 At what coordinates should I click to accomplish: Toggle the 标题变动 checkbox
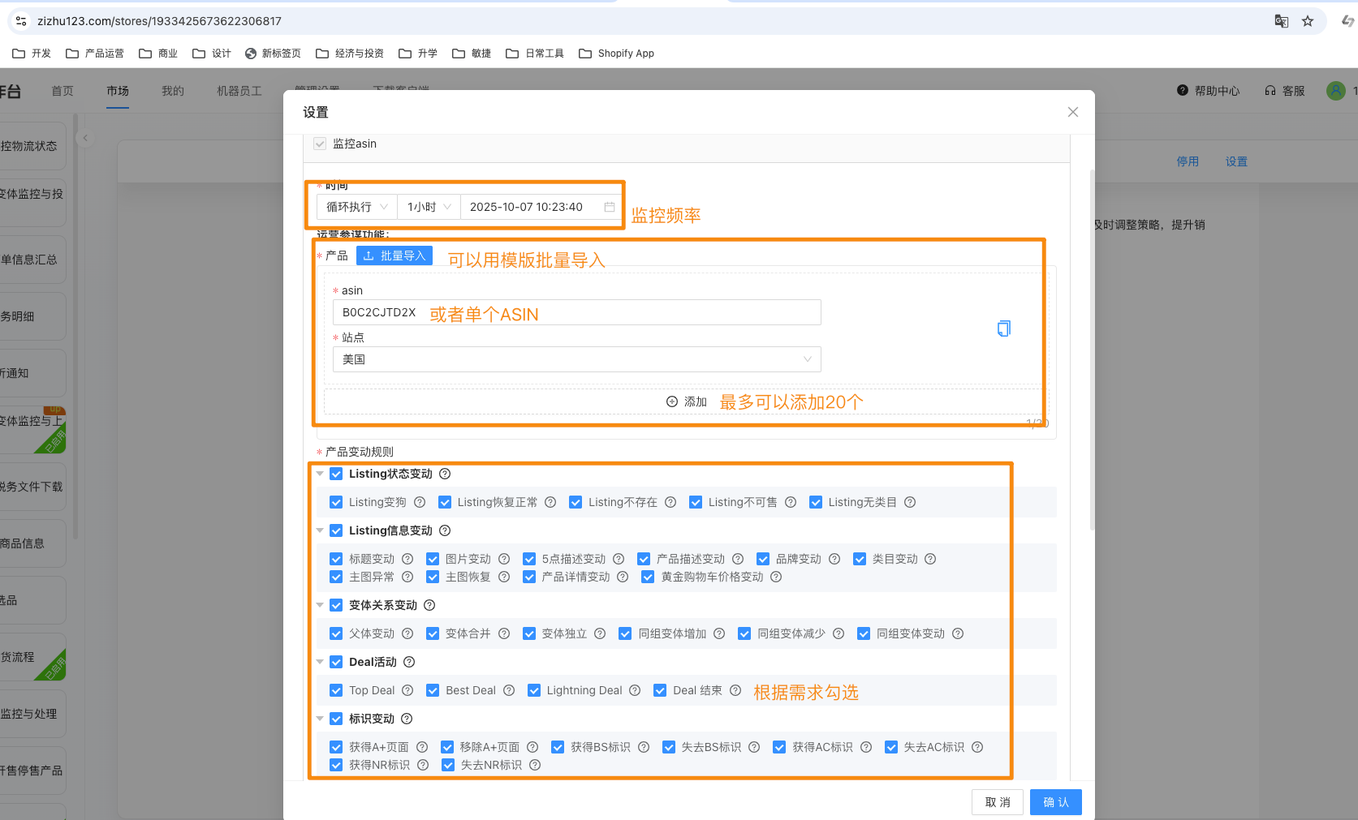click(336, 559)
